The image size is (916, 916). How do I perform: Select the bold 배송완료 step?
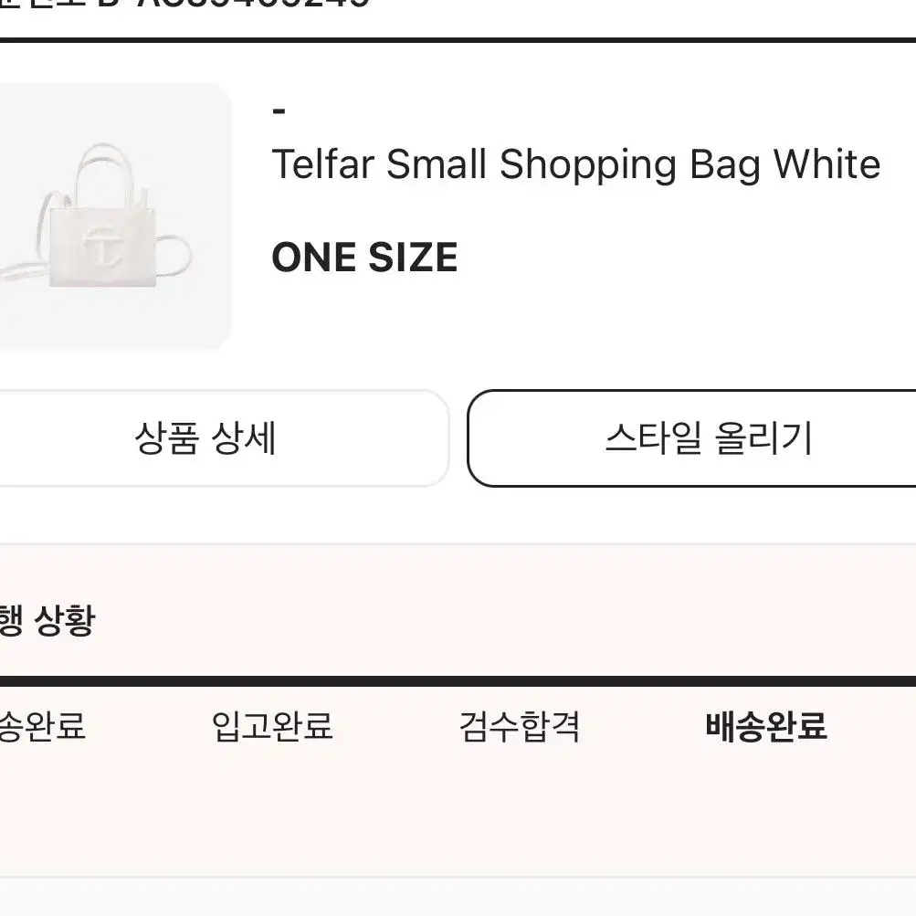[x=766, y=726]
